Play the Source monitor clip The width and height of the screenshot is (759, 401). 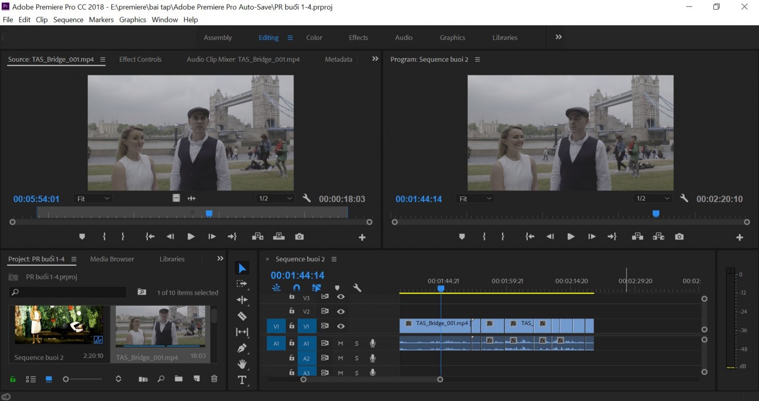pos(191,236)
